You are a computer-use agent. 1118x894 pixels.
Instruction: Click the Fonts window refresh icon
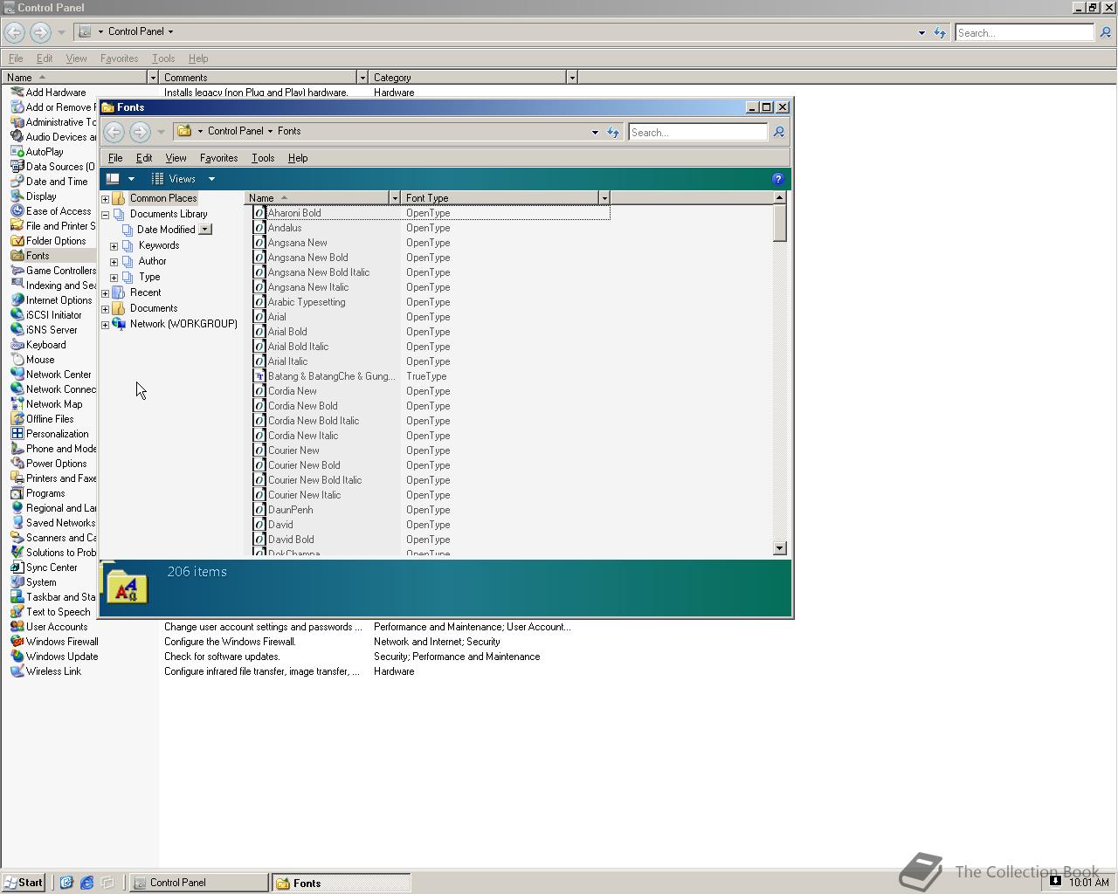pyautogui.click(x=613, y=133)
